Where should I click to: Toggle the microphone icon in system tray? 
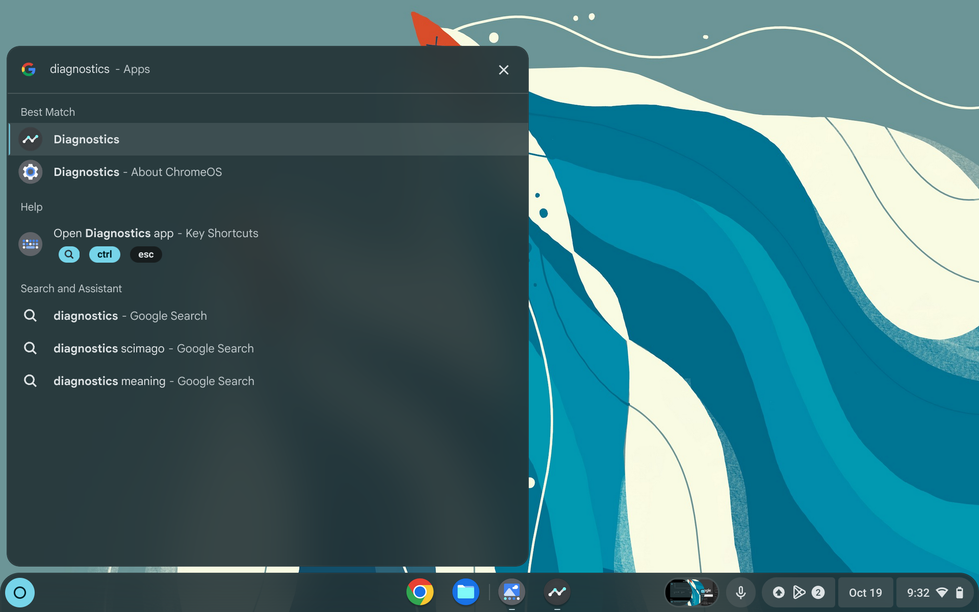(x=740, y=592)
